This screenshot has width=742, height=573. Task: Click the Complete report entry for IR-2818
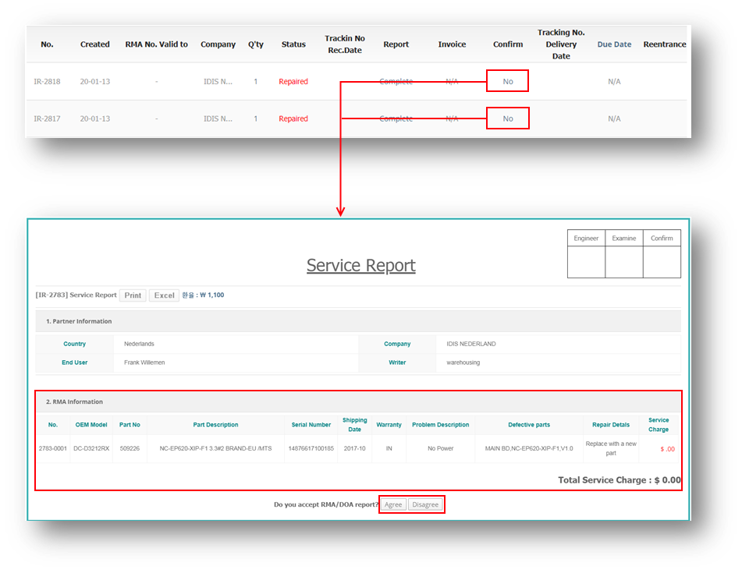click(x=396, y=81)
